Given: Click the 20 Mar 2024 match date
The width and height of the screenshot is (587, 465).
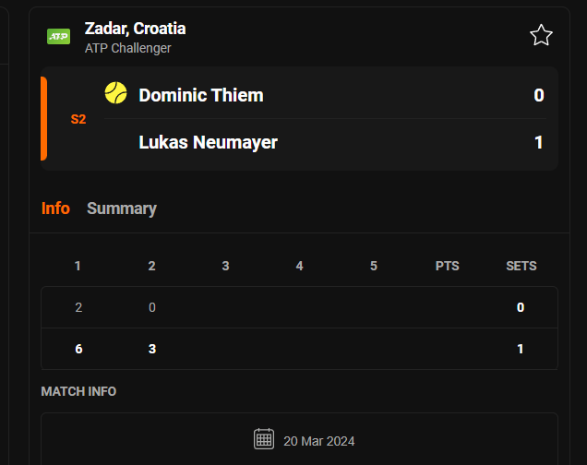Looking at the screenshot, I should (319, 441).
